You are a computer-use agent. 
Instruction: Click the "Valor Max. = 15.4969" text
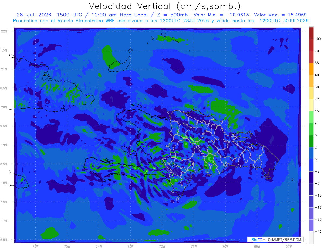click(x=280, y=15)
